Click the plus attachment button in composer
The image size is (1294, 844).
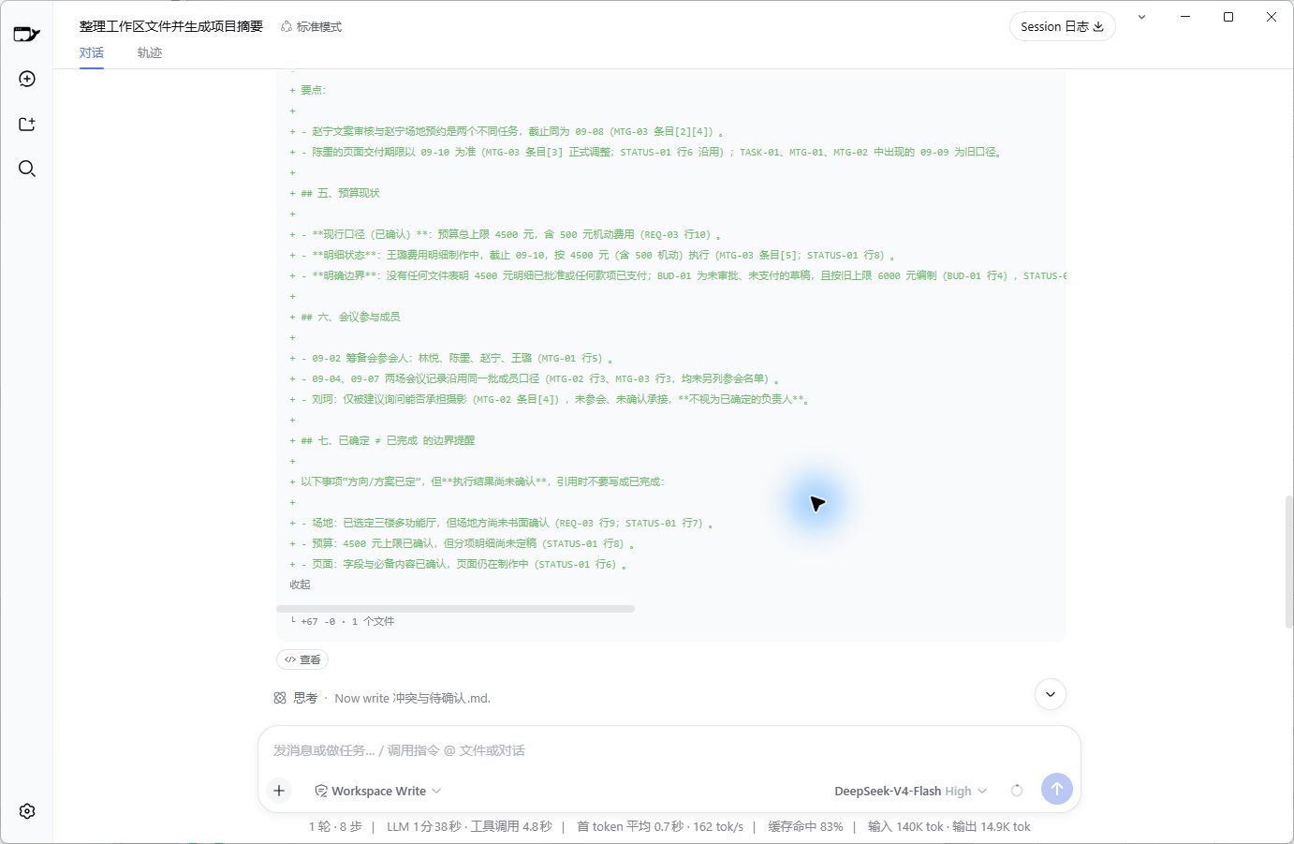coord(279,791)
